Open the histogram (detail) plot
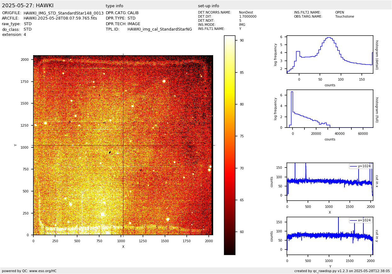The height and width of the screenshot is (274, 392). coord(330,54)
